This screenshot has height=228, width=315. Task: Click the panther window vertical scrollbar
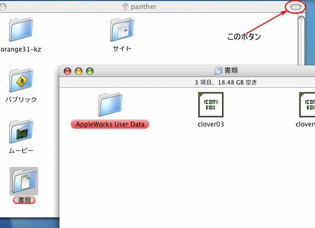[301, 40]
